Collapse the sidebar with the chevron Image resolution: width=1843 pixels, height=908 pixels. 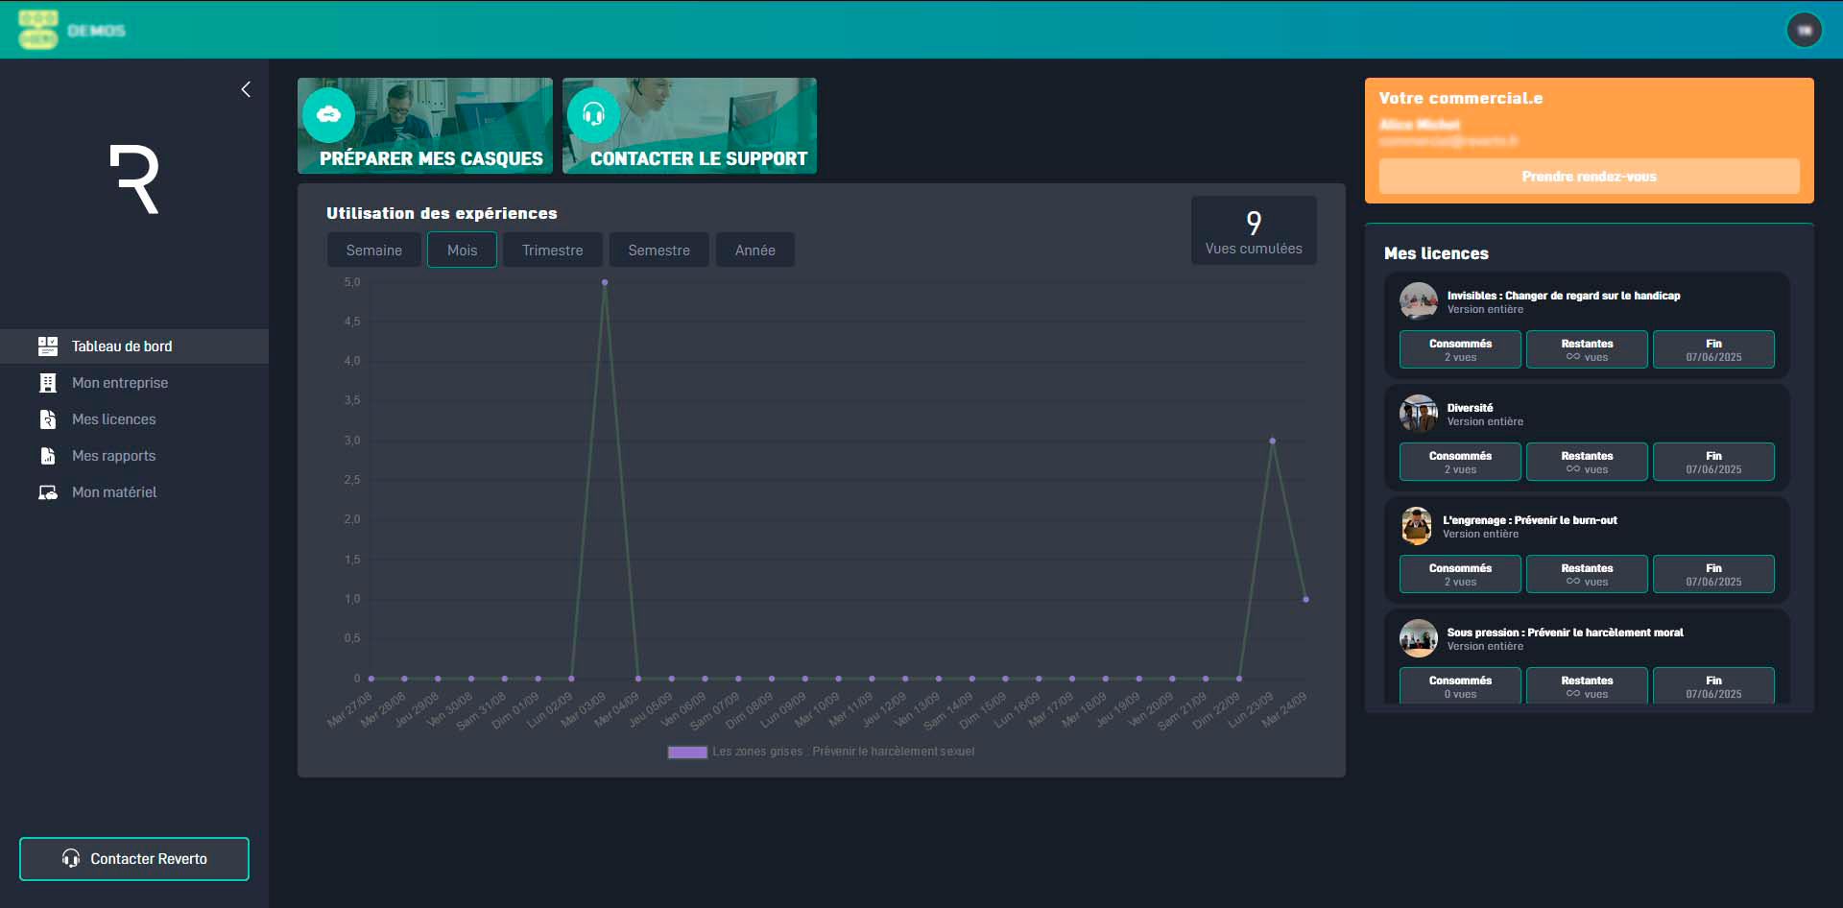click(246, 88)
